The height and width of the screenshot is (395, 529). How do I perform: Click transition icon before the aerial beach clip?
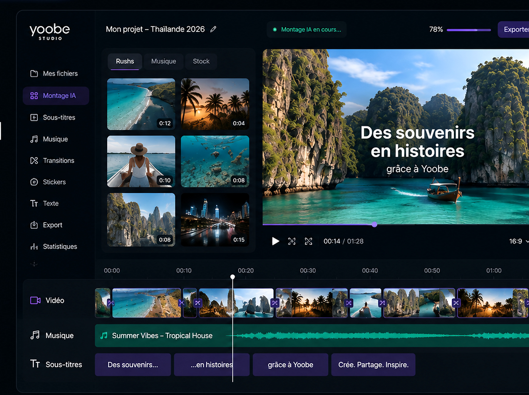click(x=111, y=303)
